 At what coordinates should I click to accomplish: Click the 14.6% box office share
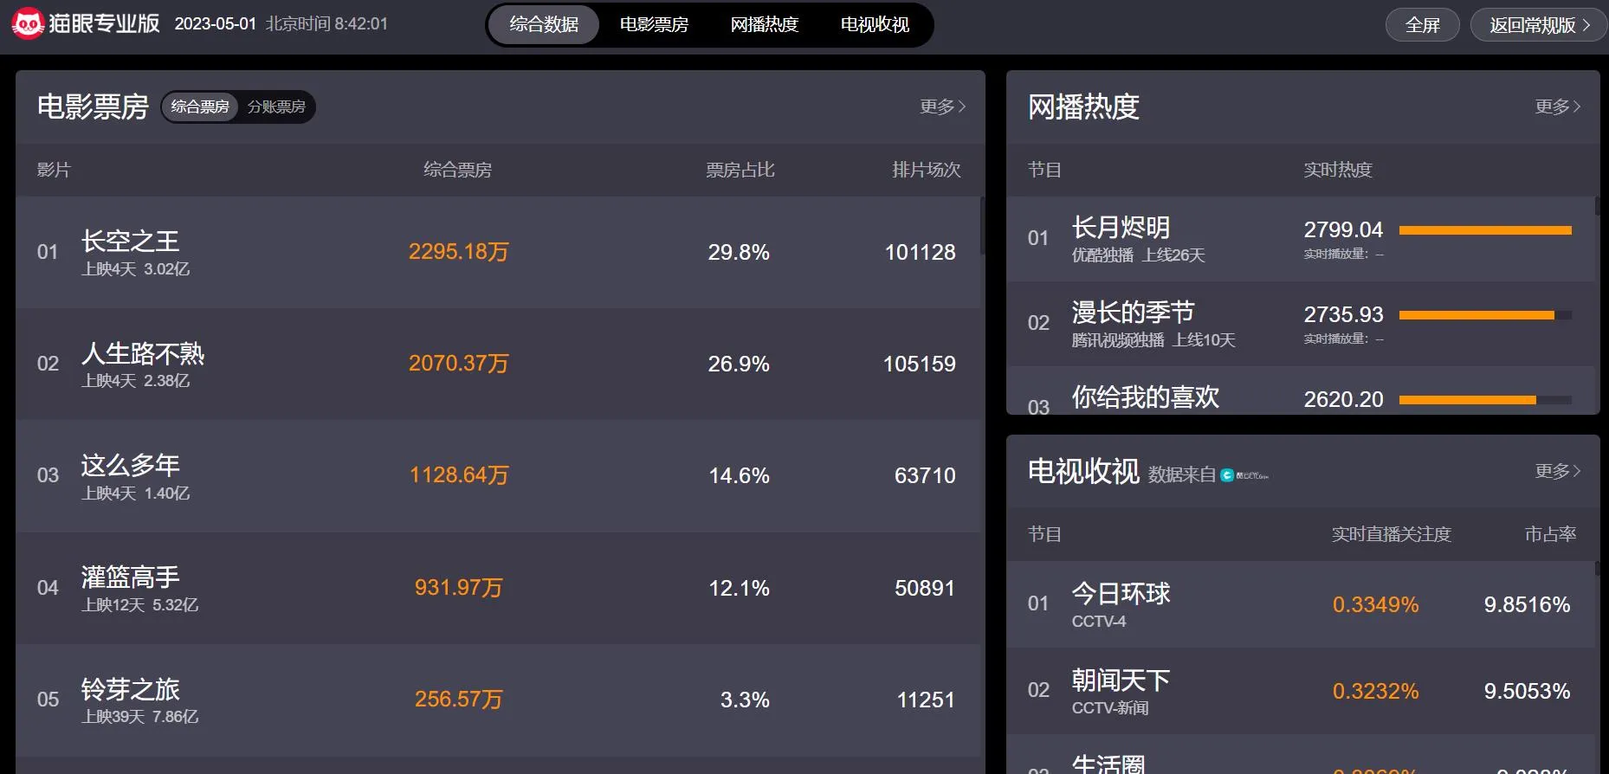click(x=739, y=475)
